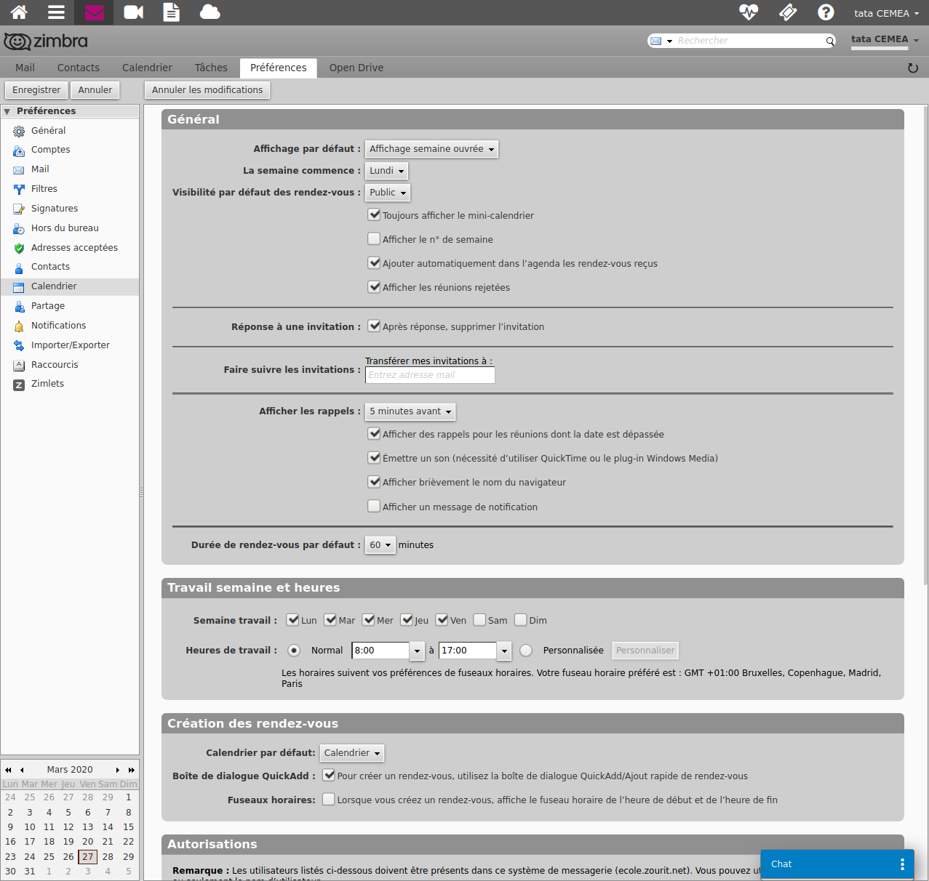Open Filtres preferences funnel icon
This screenshot has height=881, width=929.
click(19, 190)
